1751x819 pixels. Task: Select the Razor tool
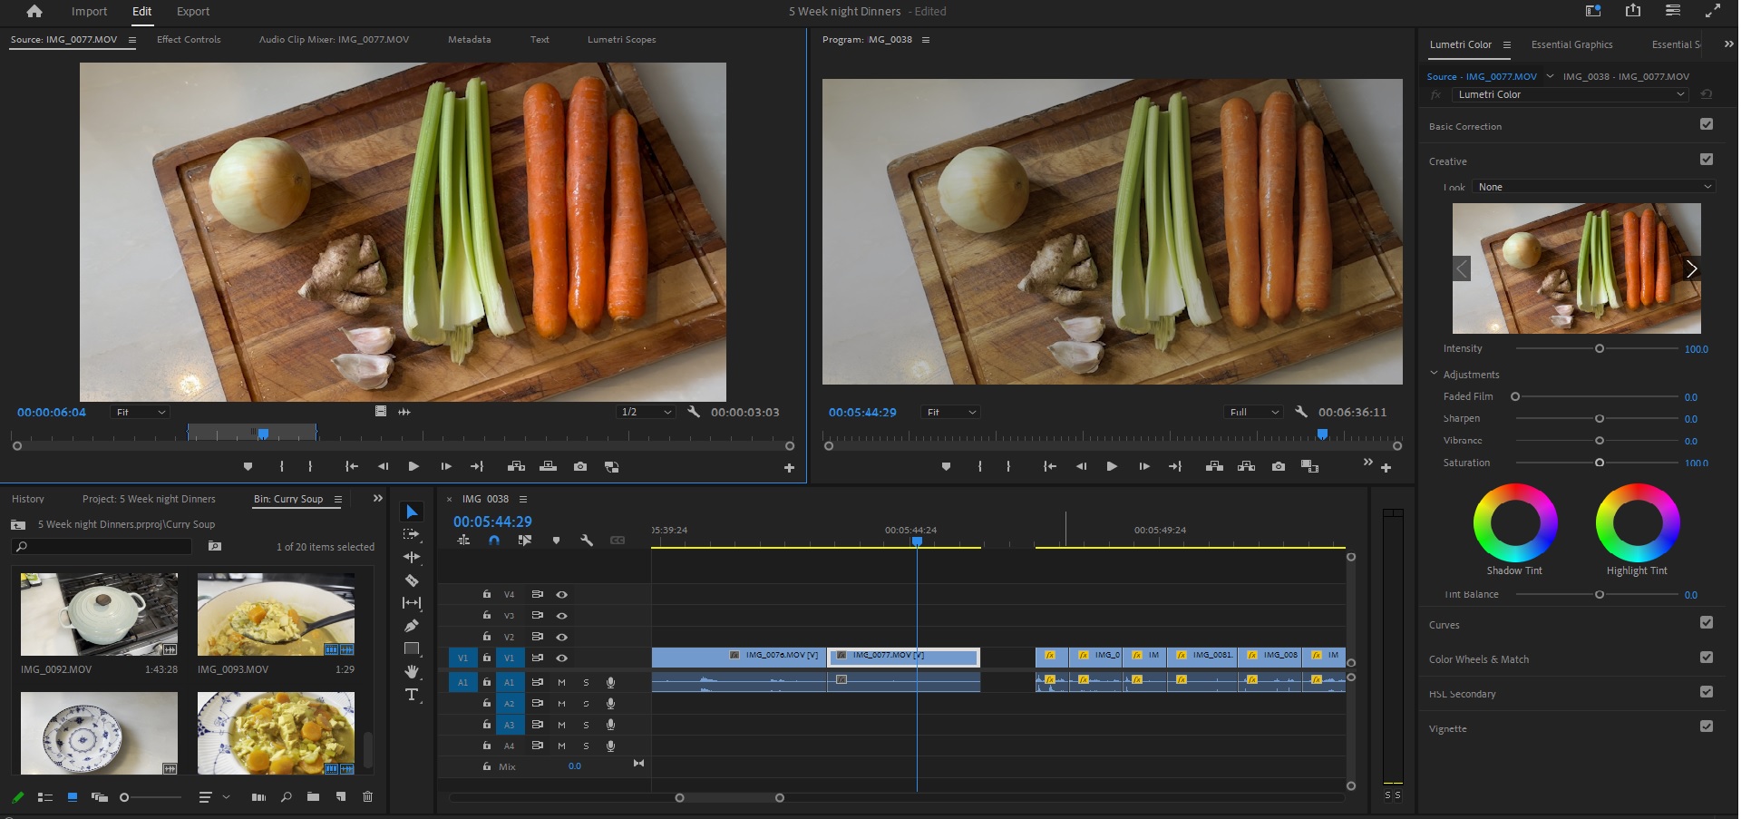point(413,581)
